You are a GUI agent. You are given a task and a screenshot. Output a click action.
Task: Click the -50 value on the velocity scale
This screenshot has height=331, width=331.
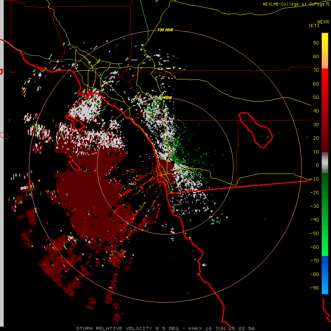pos(314,234)
